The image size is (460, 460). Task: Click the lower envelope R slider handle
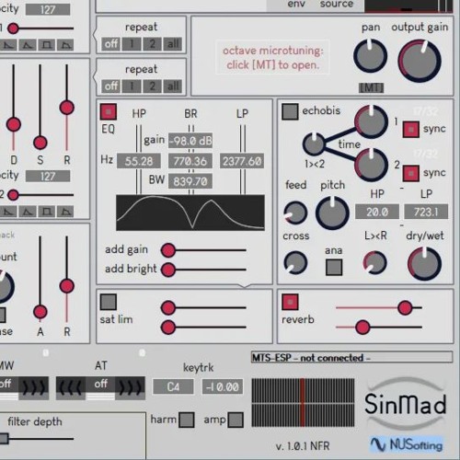point(67,286)
